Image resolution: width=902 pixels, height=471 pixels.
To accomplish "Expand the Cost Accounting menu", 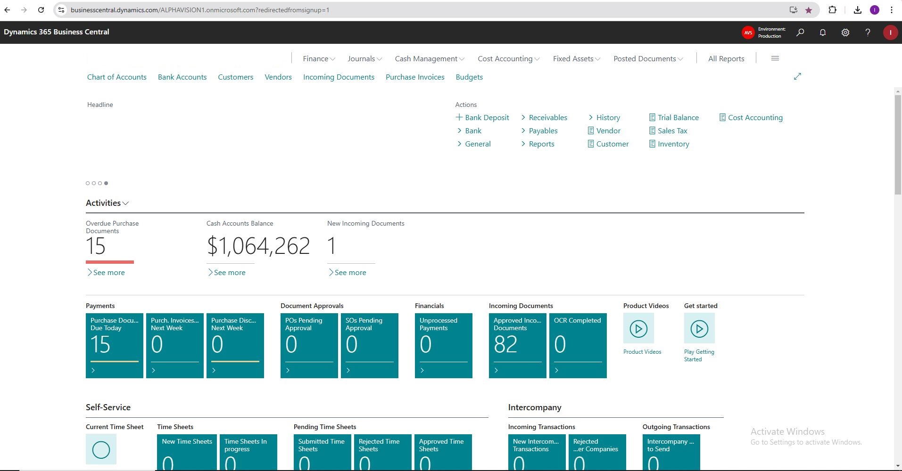I will pos(509,58).
